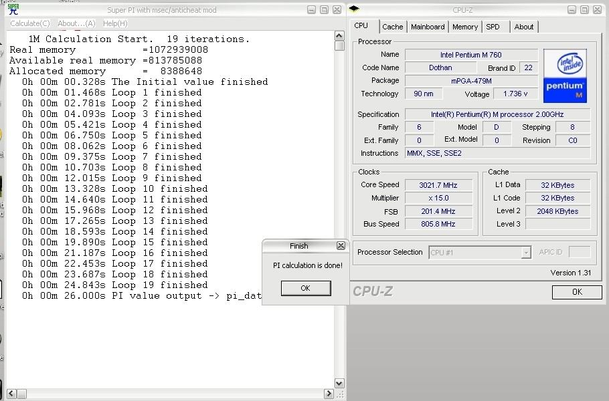The height and width of the screenshot is (401, 609).
Task: Click Super PI horizontal scroll right arrow
Action: (x=329, y=393)
